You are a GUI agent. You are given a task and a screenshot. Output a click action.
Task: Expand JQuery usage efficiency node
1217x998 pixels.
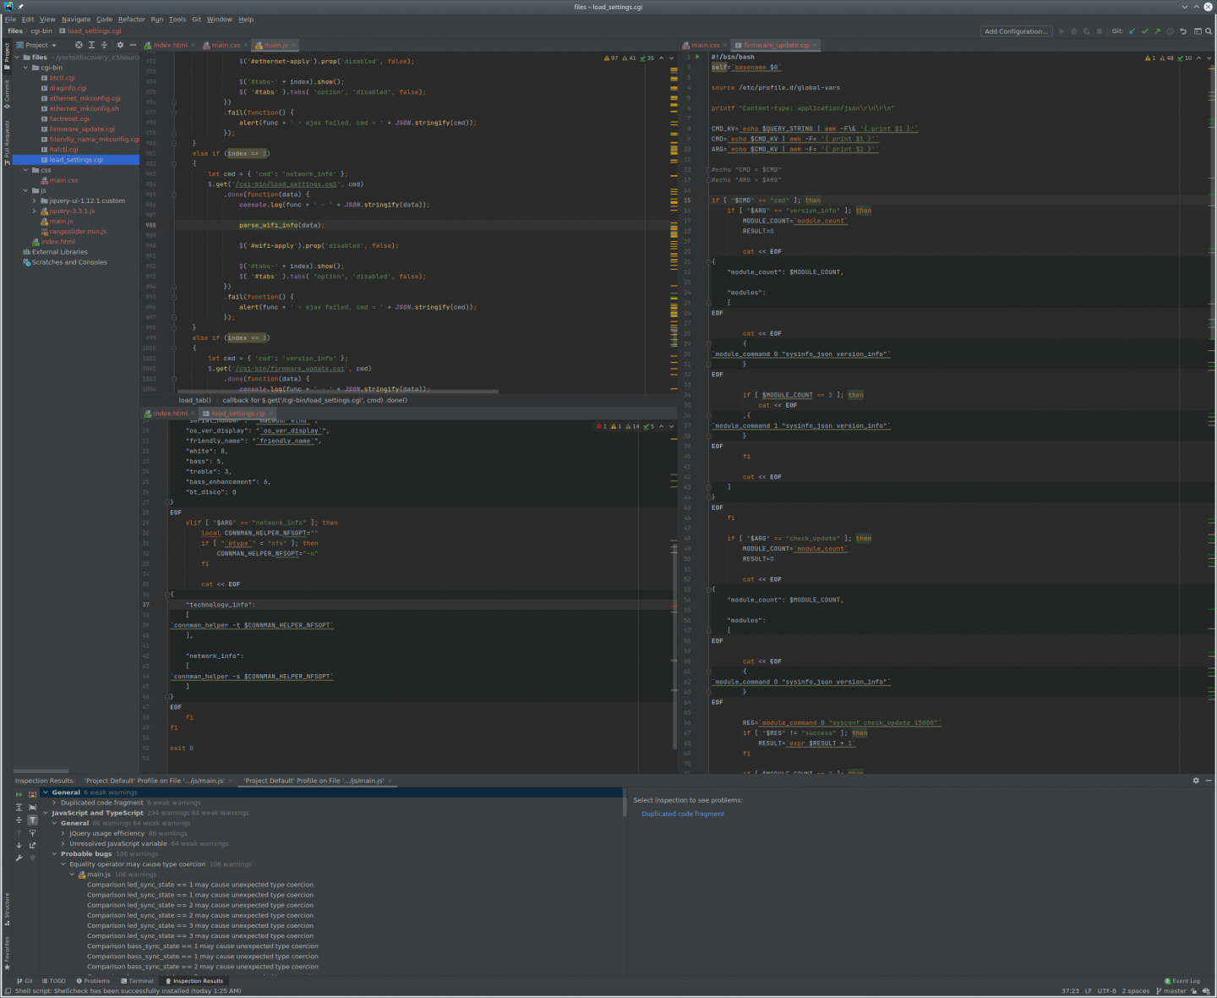(63, 833)
